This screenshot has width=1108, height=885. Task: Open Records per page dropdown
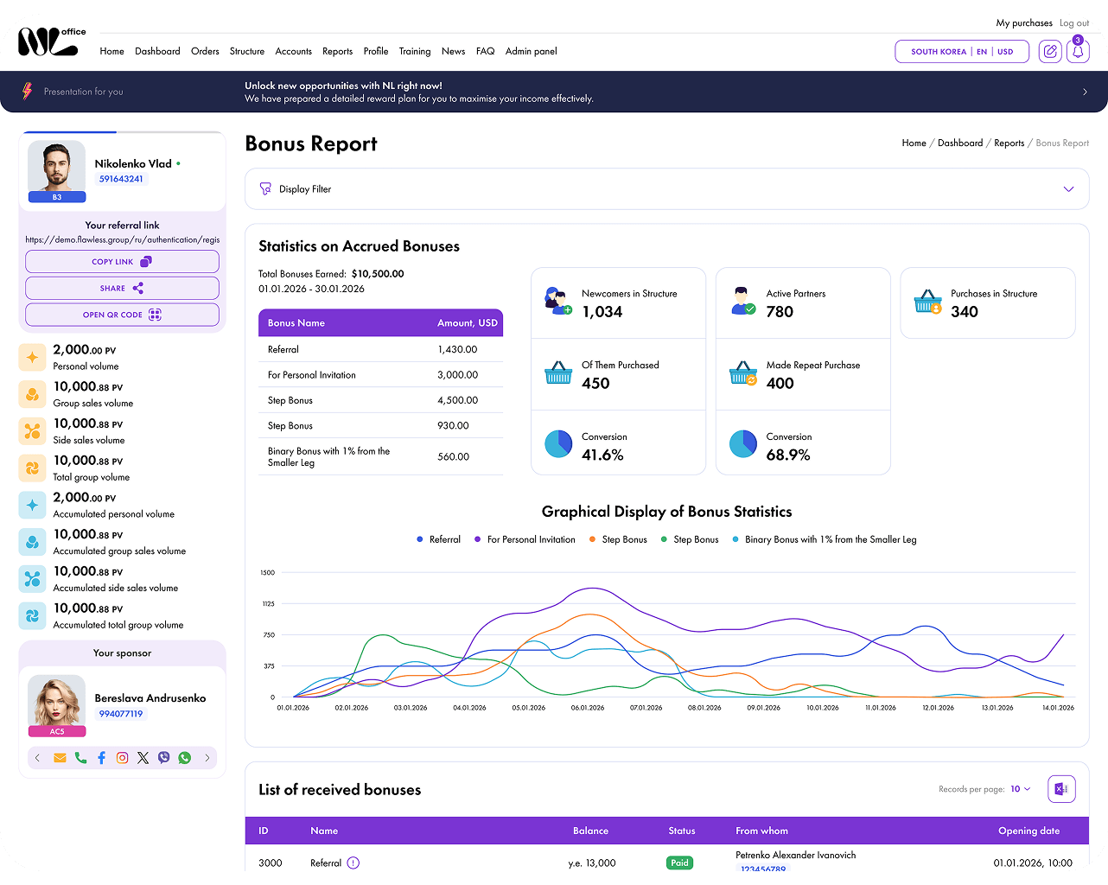1020,789
